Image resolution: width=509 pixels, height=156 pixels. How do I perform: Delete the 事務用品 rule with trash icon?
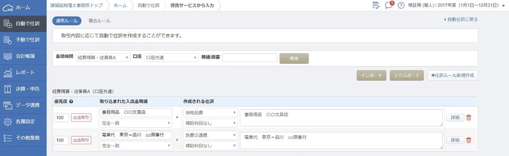(x=469, y=118)
